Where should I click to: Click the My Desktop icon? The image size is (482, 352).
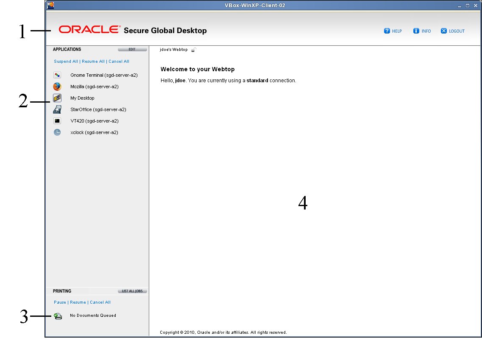(57, 98)
